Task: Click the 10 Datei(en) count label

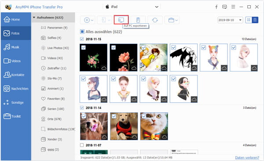Action: [249, 39]
